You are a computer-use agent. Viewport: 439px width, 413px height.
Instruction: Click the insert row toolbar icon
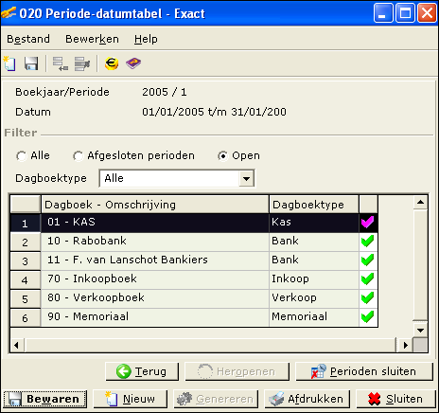pyautogui.click(x=60, y=63)
